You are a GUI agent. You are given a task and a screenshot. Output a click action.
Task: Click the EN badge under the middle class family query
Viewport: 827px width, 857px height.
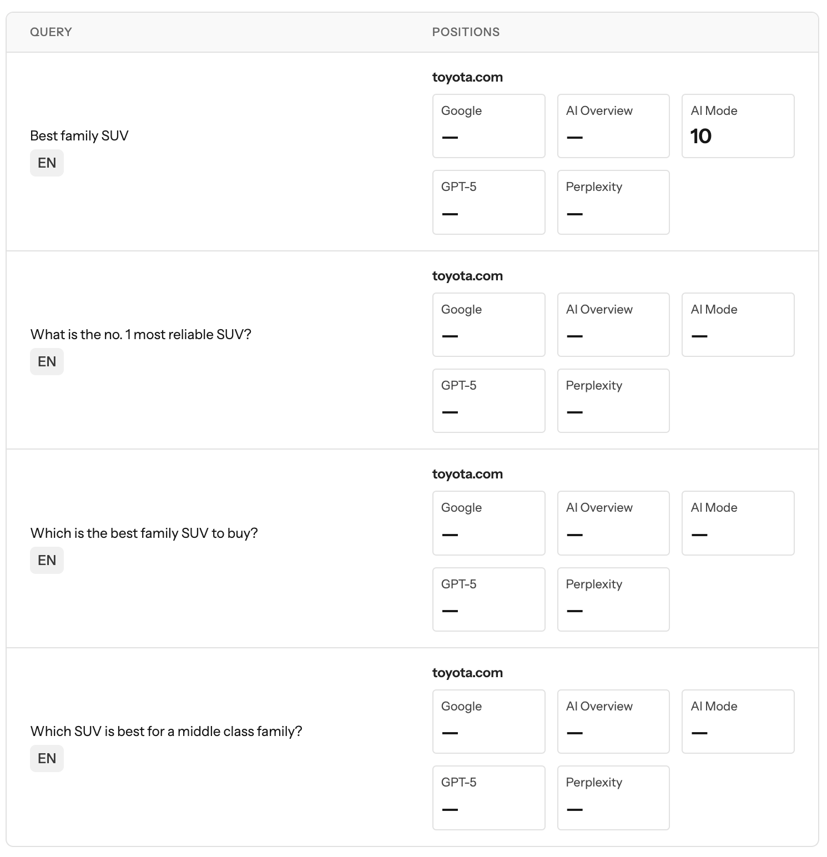pyautogui.click(x=47, y=759)
